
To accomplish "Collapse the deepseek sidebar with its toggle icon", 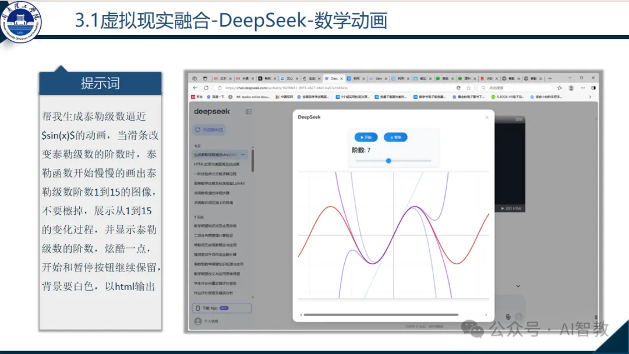I will (x=249, y=111).
